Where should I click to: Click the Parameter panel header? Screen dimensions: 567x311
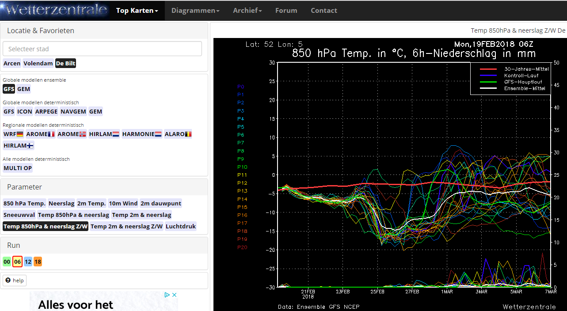pyautogui.click(x=104, y=187)
